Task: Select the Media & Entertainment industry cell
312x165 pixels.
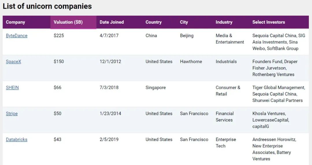Action: click(230, 39)
